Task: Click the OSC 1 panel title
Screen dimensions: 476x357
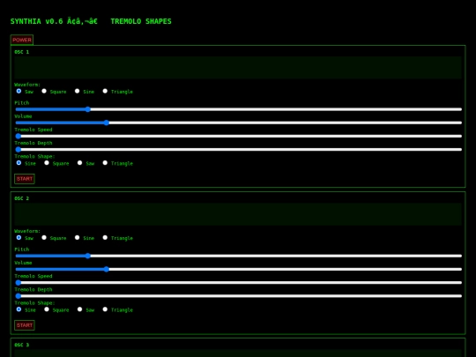Action: pos(21,52)
